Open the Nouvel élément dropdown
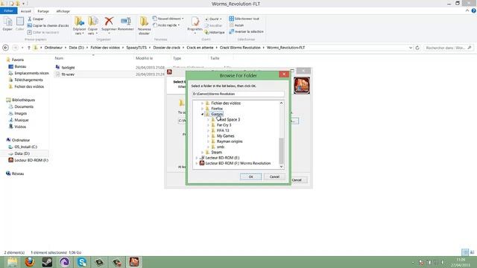The height and width of the screenshot is (268, 477). click(168, 19)
